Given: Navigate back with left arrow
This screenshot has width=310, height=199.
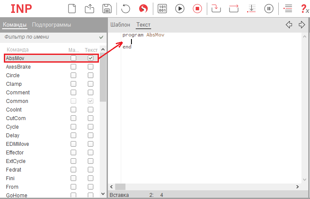Looking at the screenshot, I should tap(289, 25).
